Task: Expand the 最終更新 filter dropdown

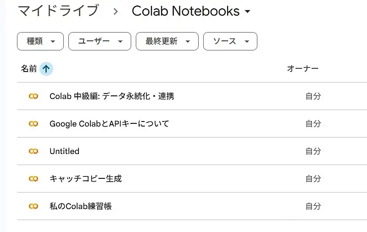Action: pyautogui.click(x=167, y=41)
